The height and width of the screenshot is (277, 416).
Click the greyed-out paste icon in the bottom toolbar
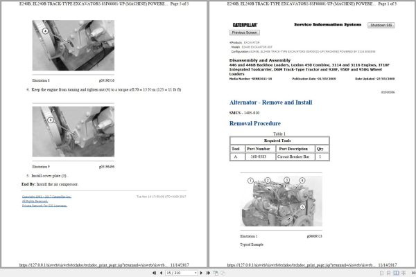pos(223,273)
